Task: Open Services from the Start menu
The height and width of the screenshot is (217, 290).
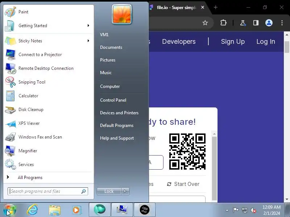Action: pyautogui.click(x=48, y=165)
